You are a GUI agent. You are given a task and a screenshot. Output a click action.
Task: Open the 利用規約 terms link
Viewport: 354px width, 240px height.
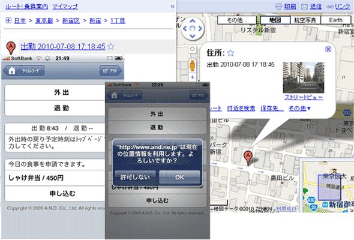click(286, 209)
